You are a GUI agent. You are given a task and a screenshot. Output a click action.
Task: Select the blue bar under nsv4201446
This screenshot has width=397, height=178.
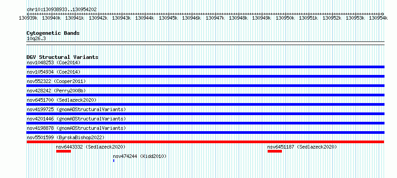(205, 123)
